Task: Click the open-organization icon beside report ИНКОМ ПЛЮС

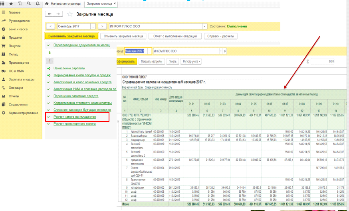Action: pos(225,51)
